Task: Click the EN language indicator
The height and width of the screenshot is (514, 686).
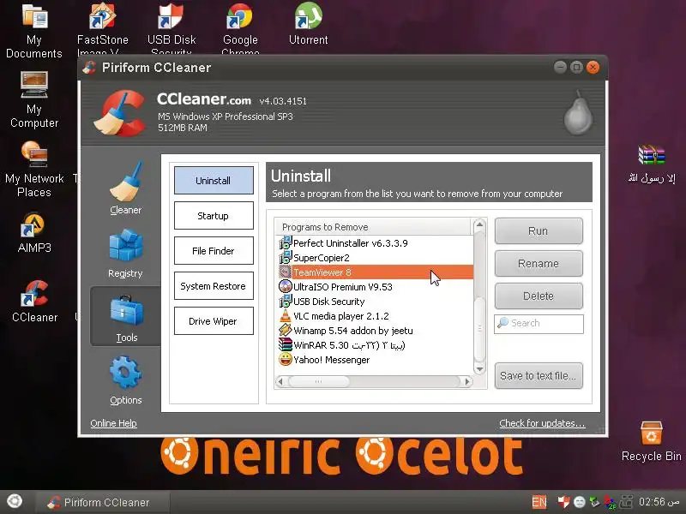Action: pos(539,502)
